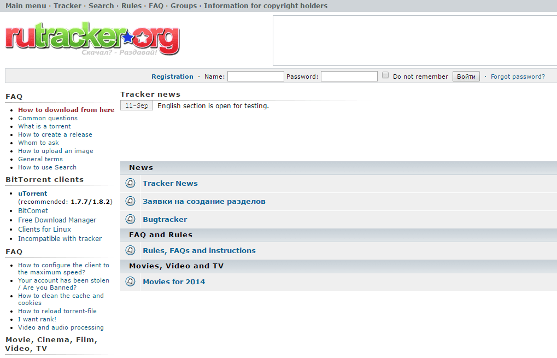This screenshot has height=358, width=557.
Task: Focus the Name input field
Action: pos(256,77)
